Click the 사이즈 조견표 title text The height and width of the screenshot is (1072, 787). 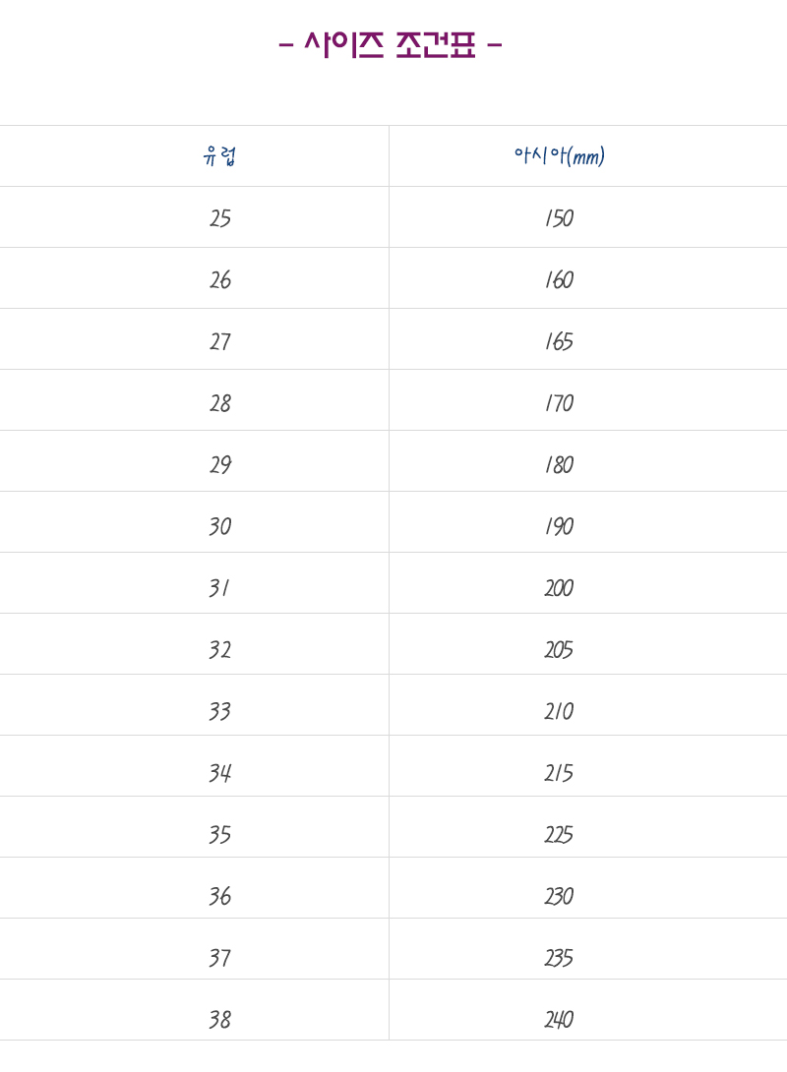coord(391,45)
